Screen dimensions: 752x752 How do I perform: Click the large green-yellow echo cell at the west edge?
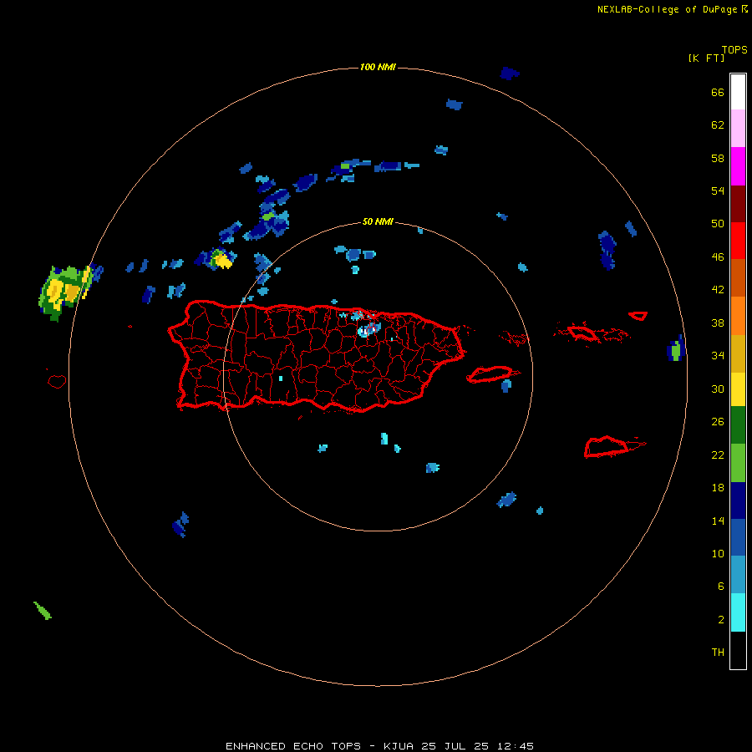(x=64, y=292)
